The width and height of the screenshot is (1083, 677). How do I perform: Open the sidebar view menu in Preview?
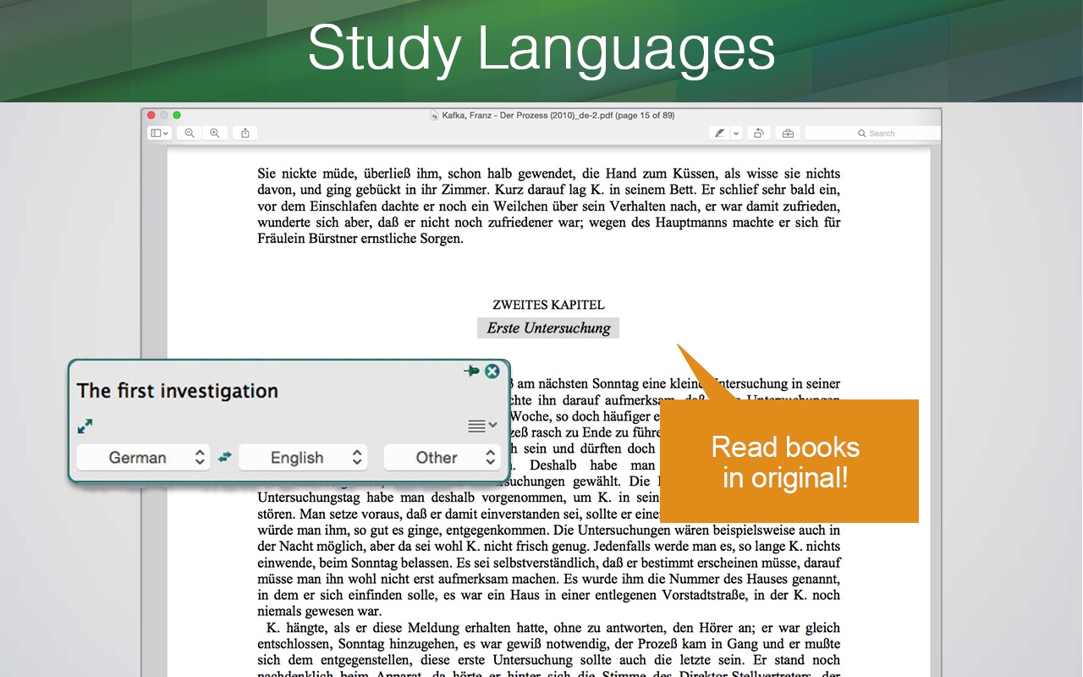click(159, 133)
